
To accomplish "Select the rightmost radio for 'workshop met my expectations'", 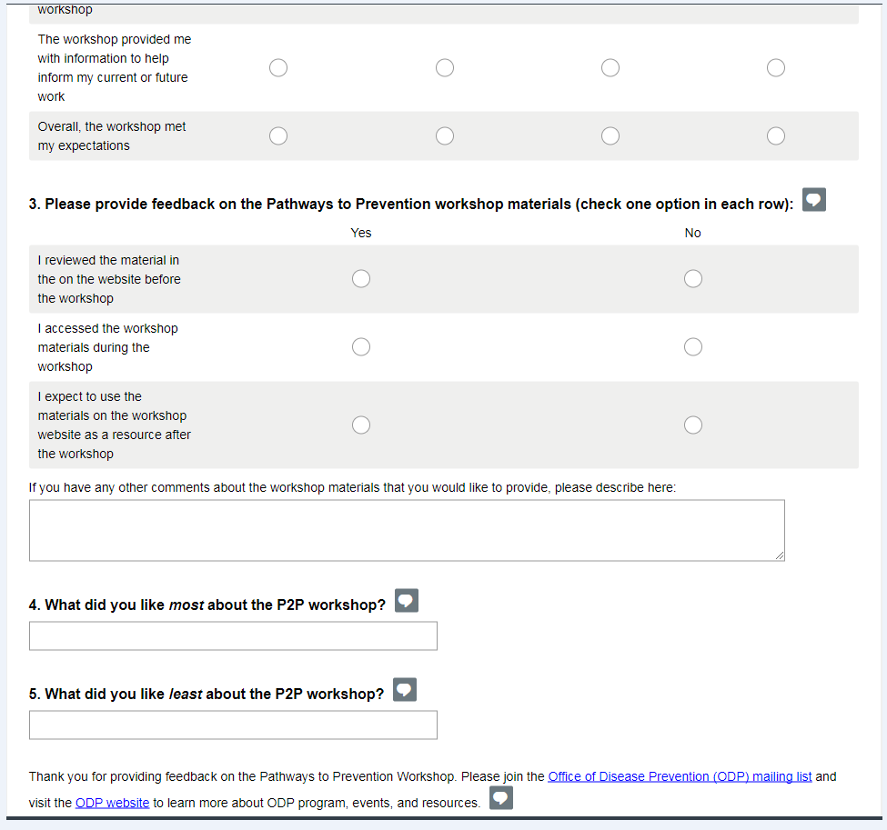I will click(x=776, y=135).
